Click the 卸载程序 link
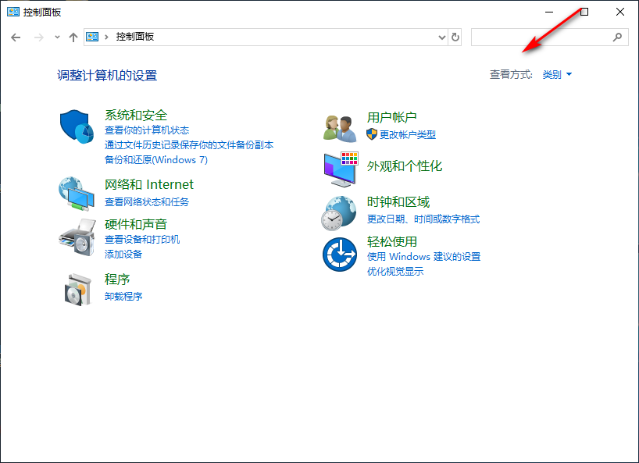This screenshot has width=639, height=463. pyautogui.click(x=123, y=297)
